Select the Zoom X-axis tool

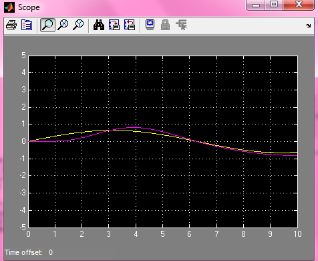(63, 25)
